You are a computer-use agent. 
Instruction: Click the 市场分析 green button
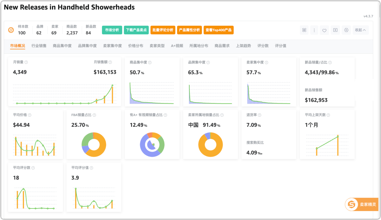(112, 30)
